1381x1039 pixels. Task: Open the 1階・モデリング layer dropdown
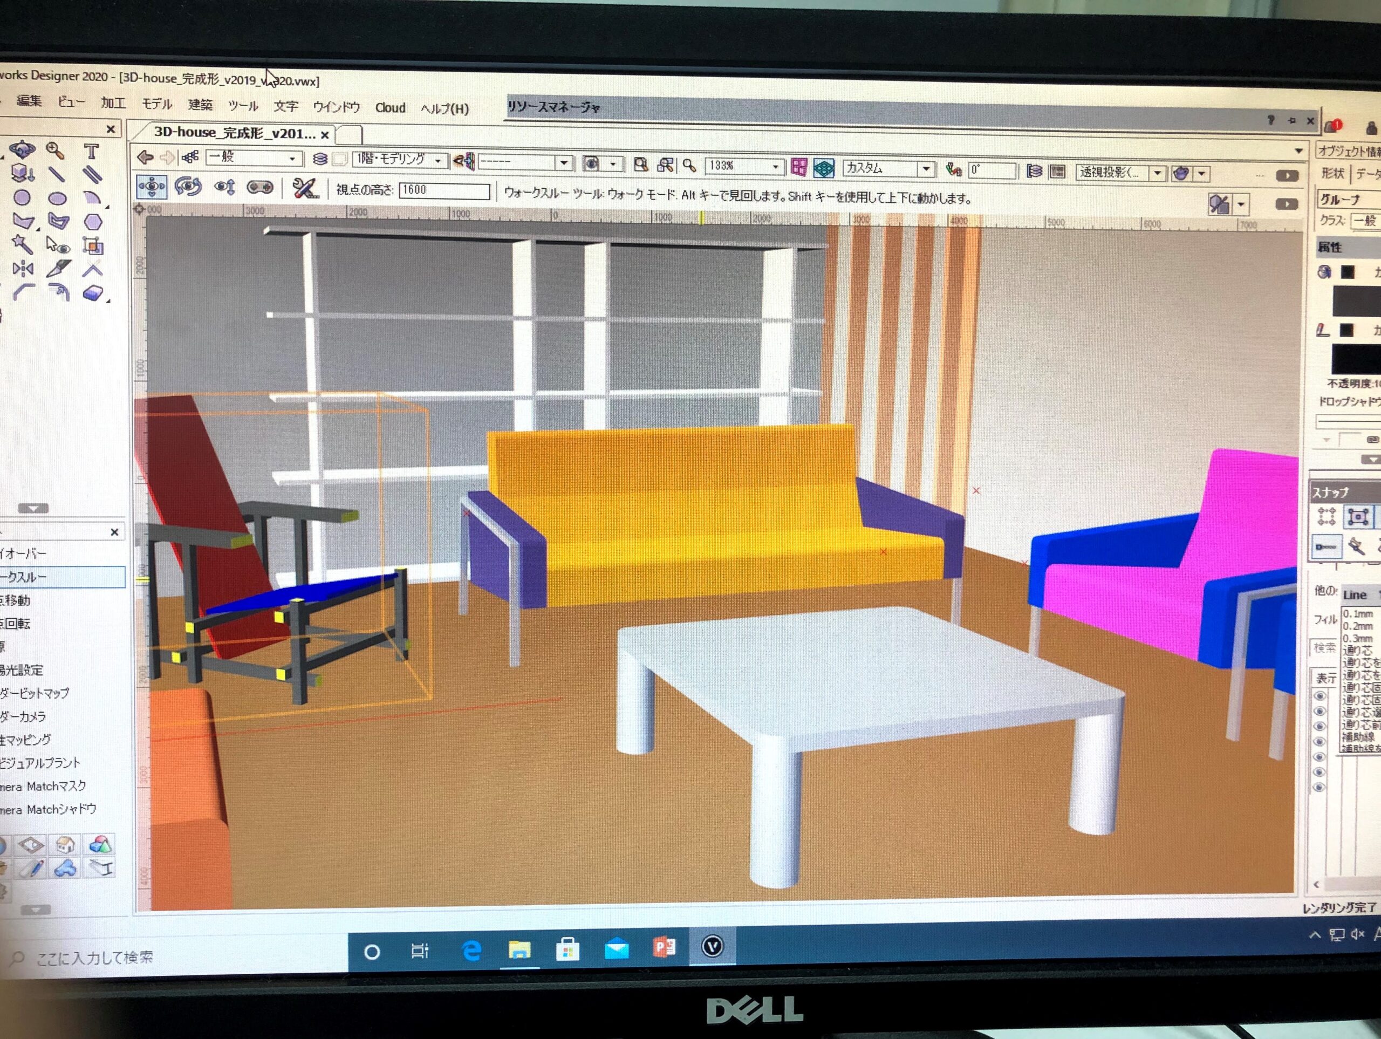[437, 161]
